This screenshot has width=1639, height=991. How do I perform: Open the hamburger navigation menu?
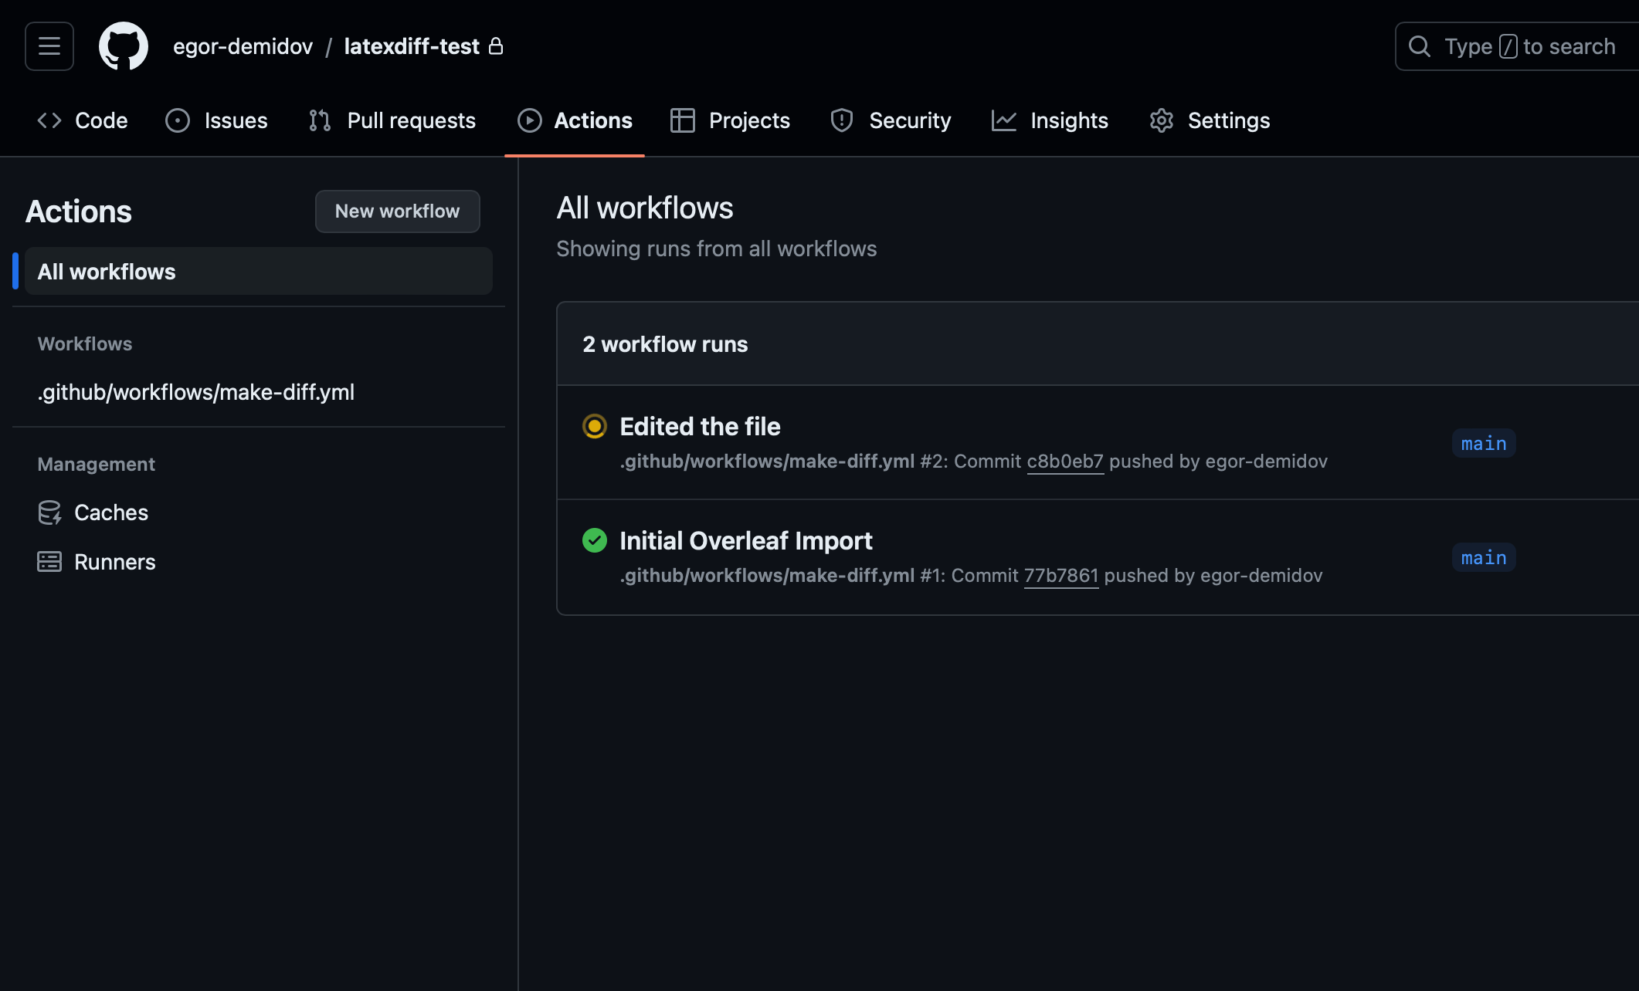pyautogui.click(x=48, y=46)
